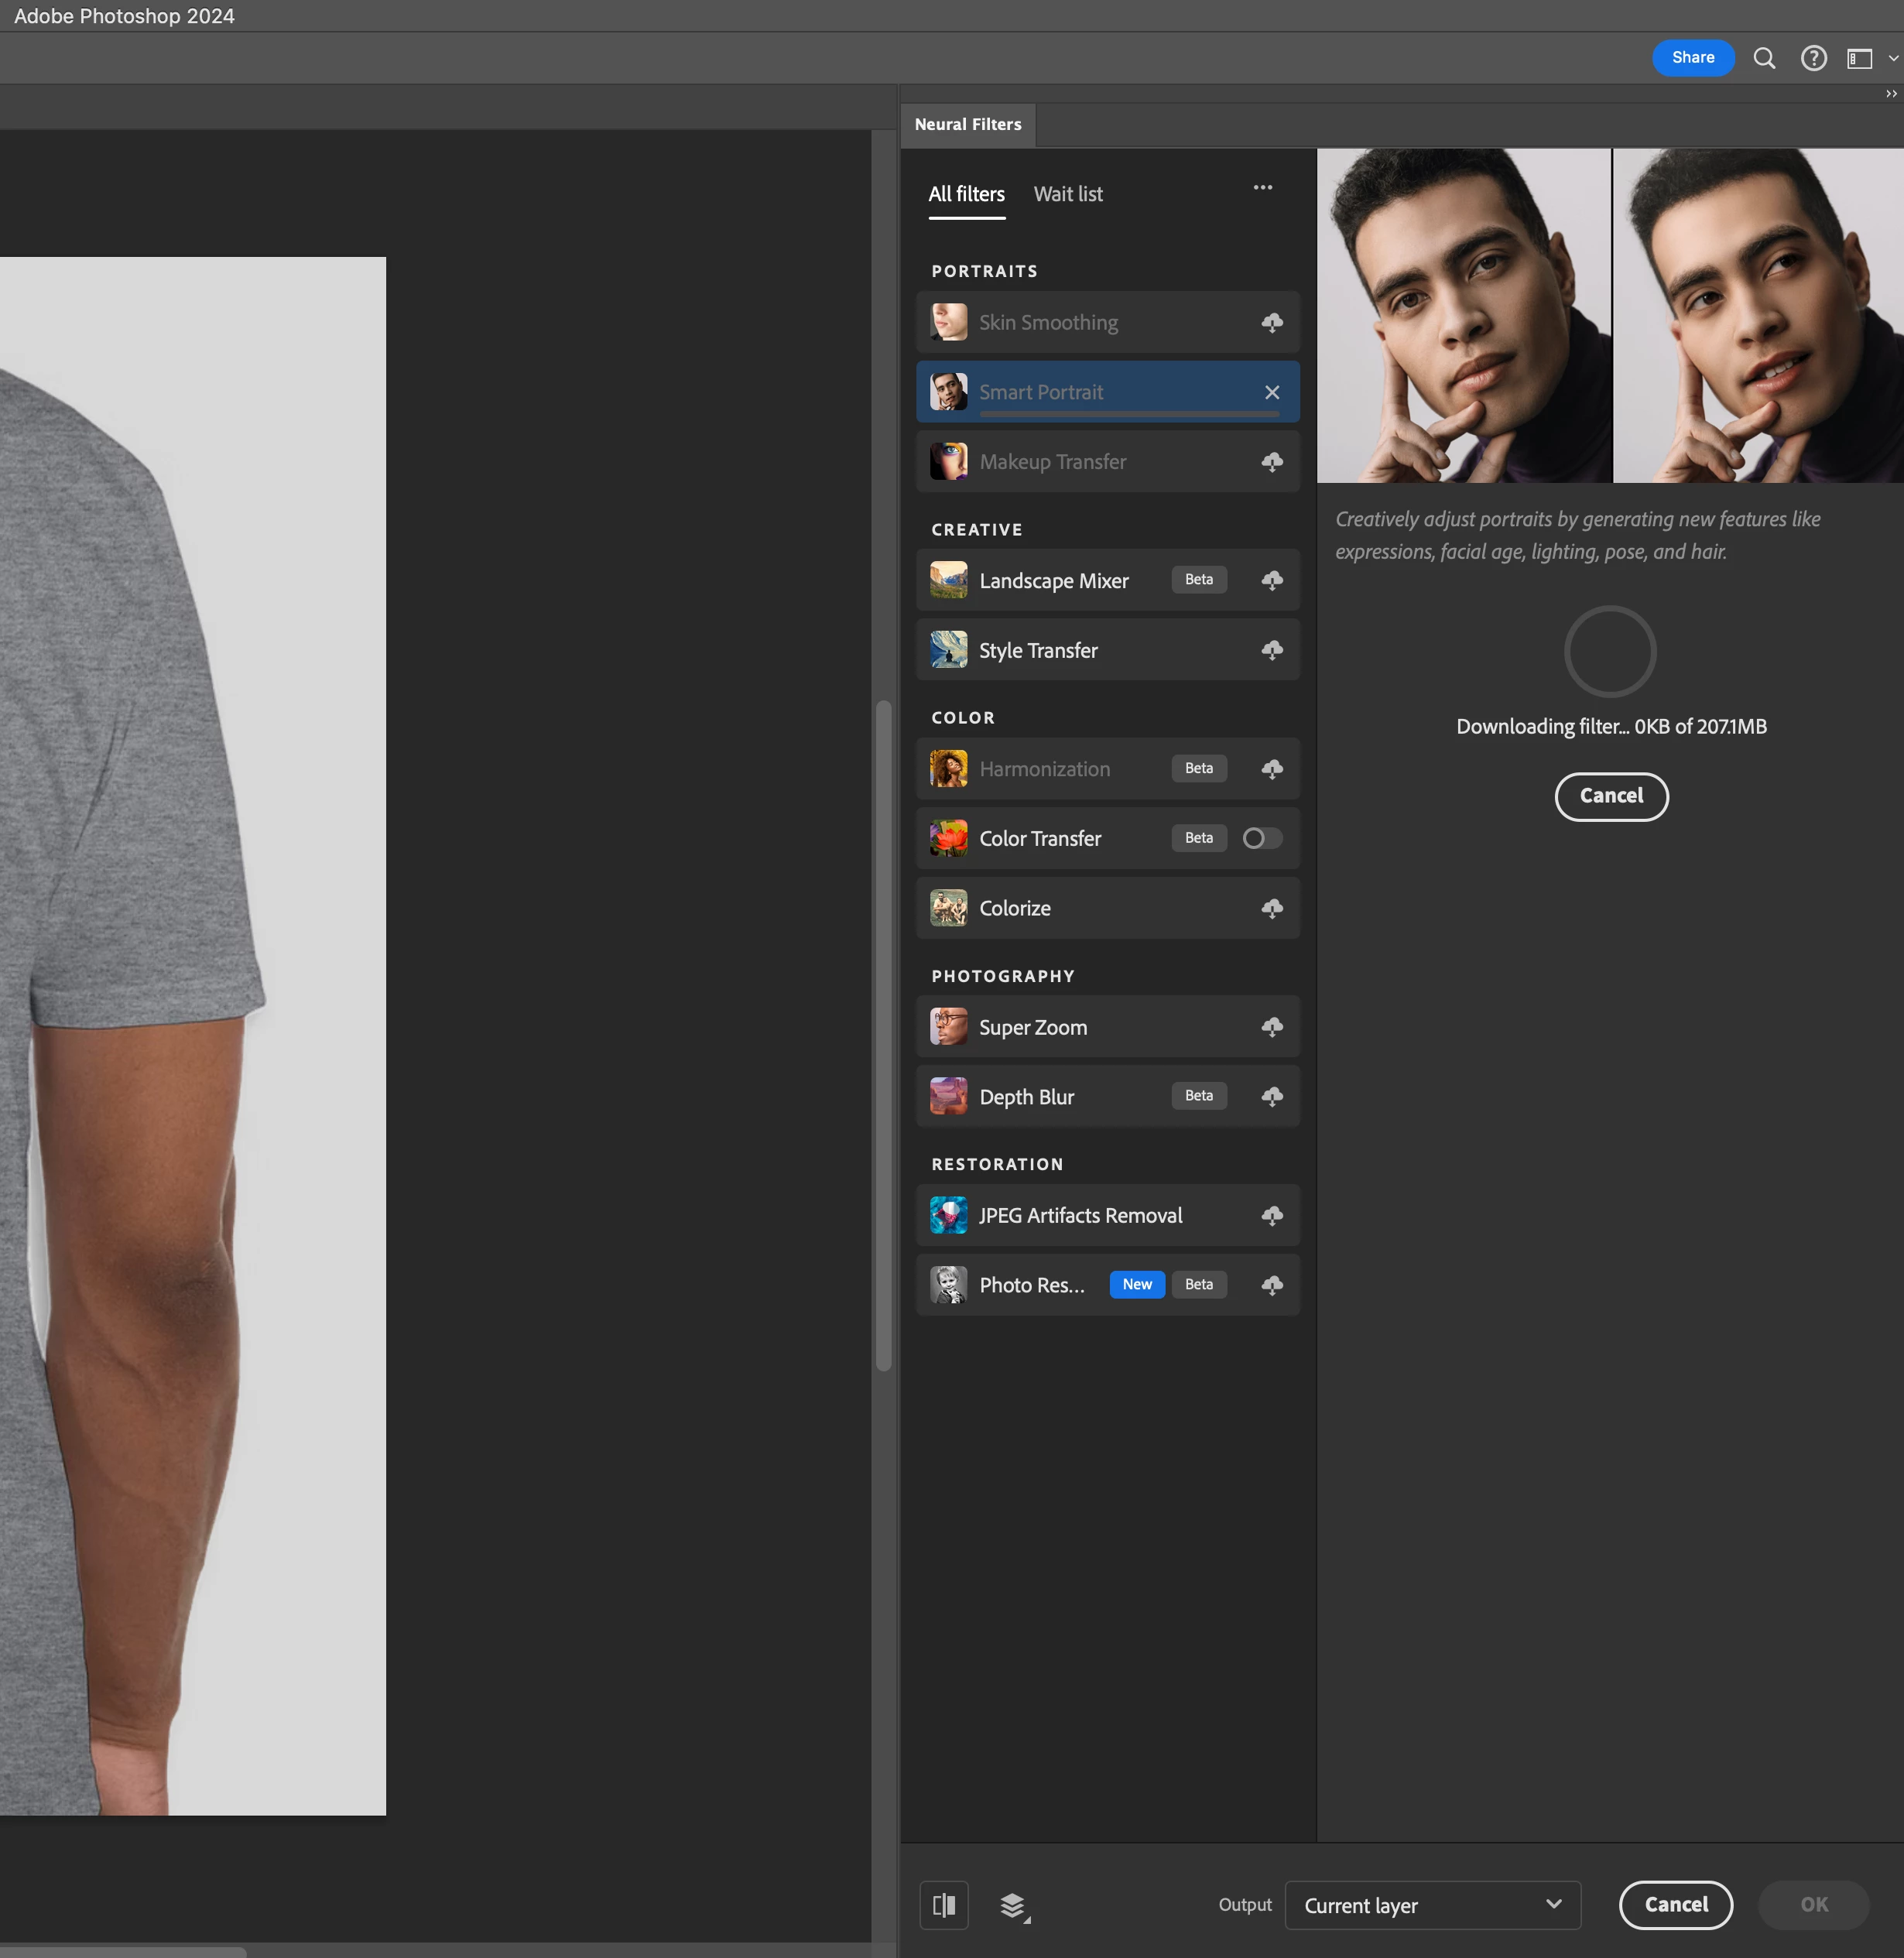Click the layer preview stack icon
1904x1958 pixels.
tap(1013, 1905)
